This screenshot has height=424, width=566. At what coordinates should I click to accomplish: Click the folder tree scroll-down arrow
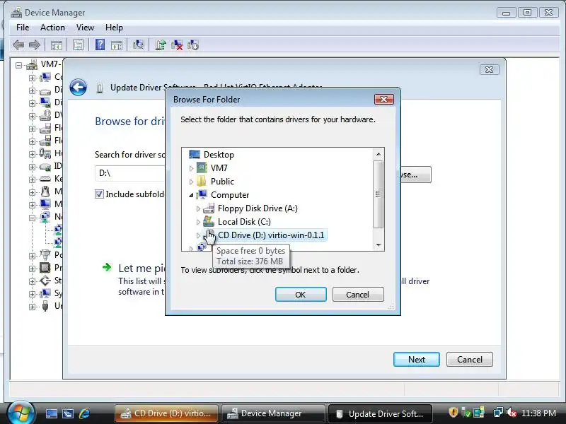point(379,245)
